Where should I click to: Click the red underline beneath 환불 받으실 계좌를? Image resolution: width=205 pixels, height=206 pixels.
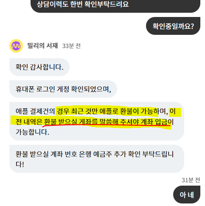point(106,125)
